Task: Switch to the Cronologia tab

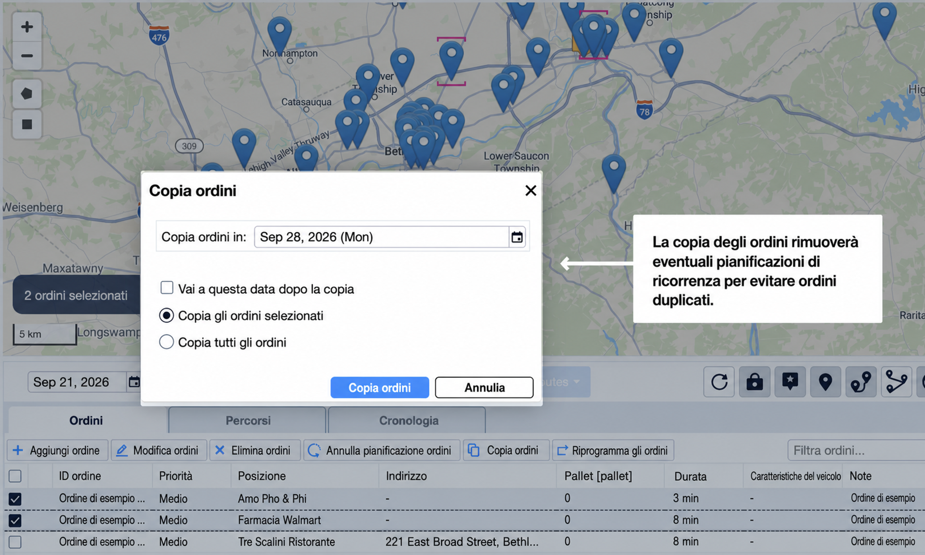Action: (408, 420)
